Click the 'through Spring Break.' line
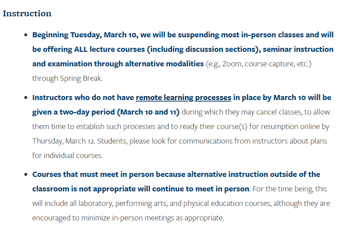The height and width of the screenshot is (232, 346). (67, 78)
